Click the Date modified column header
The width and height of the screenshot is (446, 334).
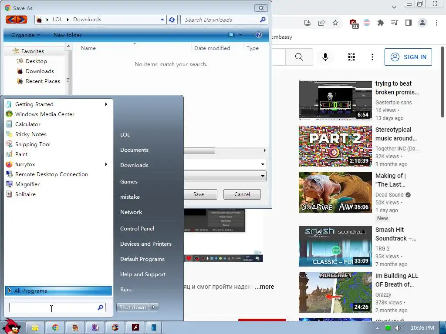pos(212,48)
